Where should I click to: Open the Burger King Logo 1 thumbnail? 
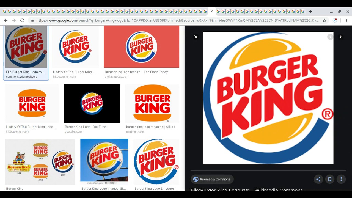tap(156, 162)
